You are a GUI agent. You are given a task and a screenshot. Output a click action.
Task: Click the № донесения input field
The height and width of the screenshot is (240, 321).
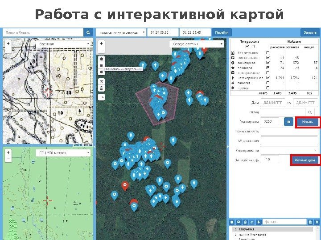(289, 141)
